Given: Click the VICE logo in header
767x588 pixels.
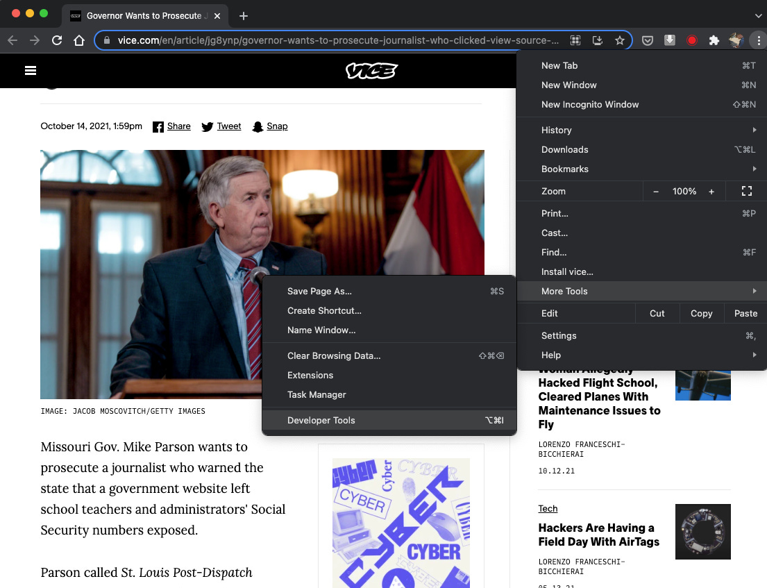Looking at the screenshot, I should coord(372,71).
